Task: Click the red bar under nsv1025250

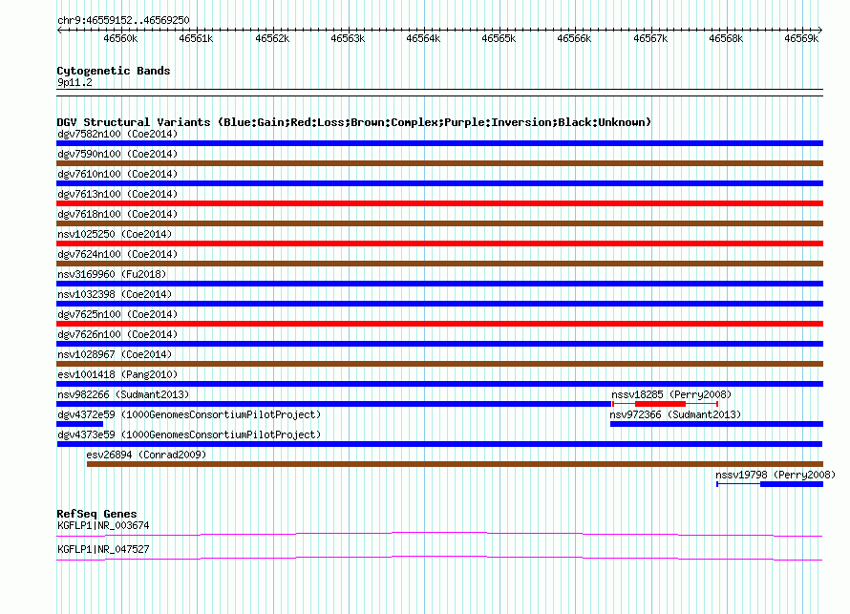Action: click(x=439, y=243)
